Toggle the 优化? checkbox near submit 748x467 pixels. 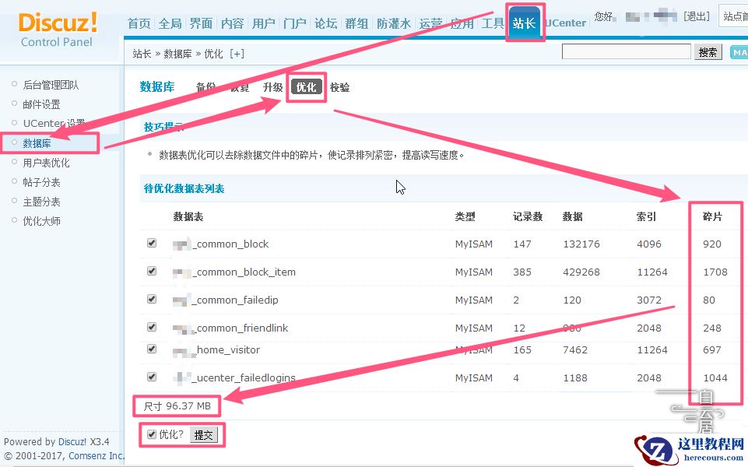click(153, 435)
